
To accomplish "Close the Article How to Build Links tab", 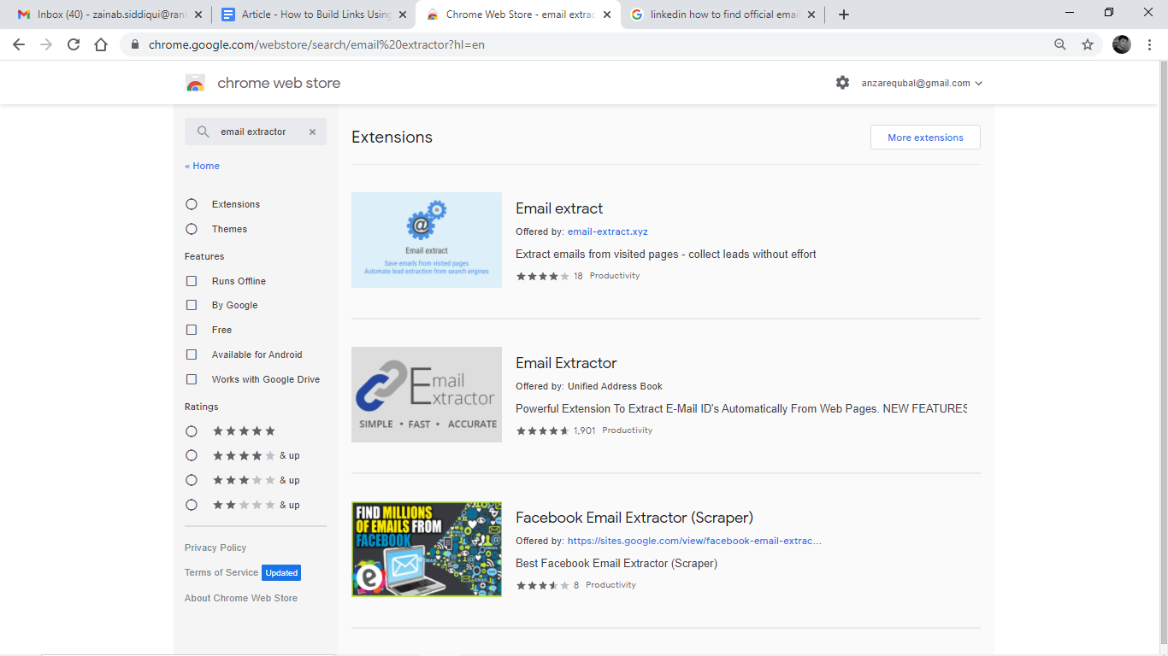I will pyautogui.click(x=403, y=15).
